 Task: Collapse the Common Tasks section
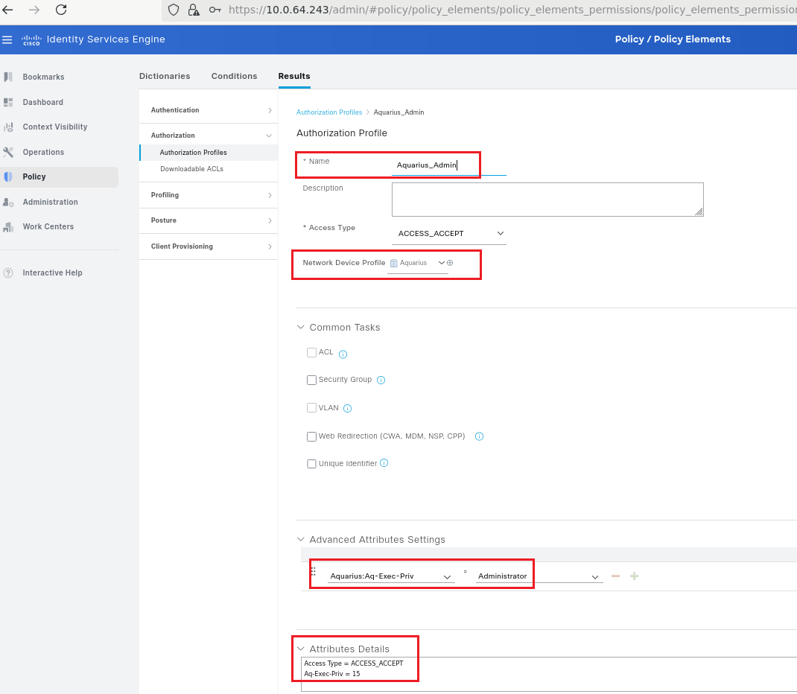tap(300, 327)
